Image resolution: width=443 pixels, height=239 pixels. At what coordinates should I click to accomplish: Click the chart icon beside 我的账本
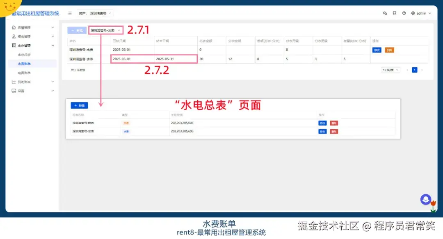point(14,82)
